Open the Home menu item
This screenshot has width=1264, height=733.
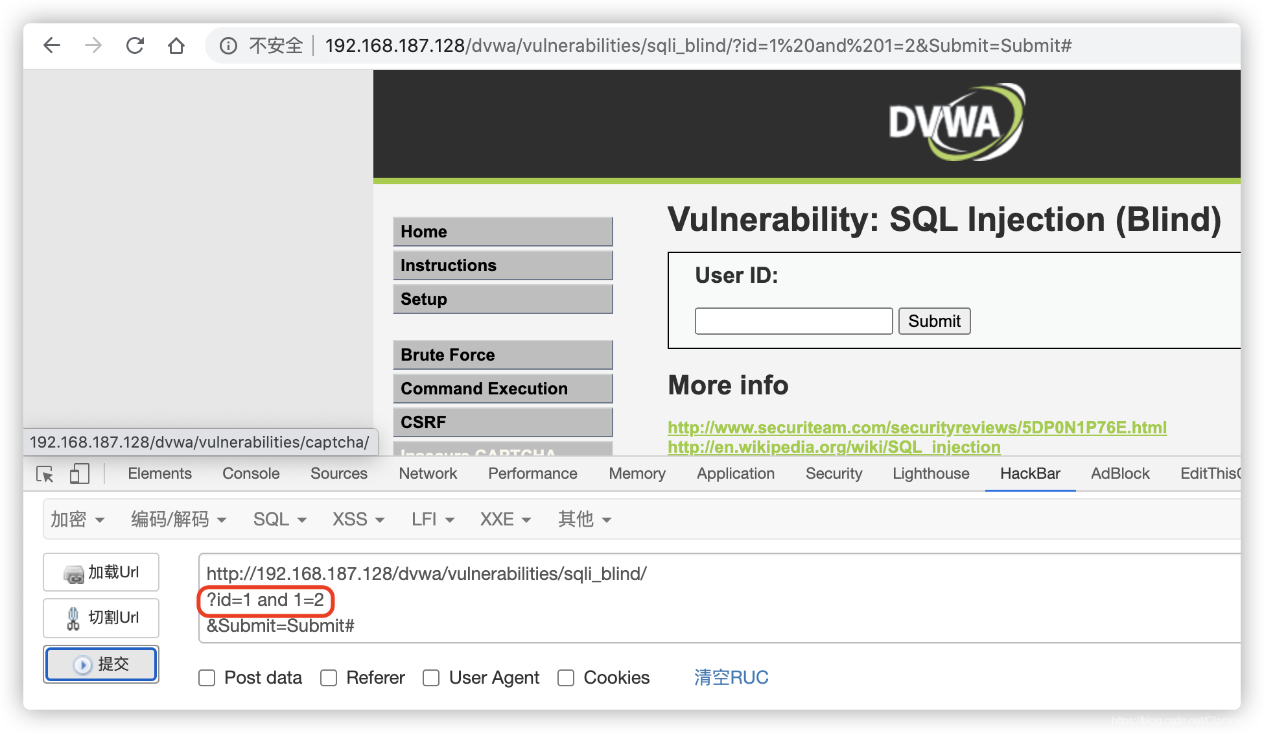[502, 232]
